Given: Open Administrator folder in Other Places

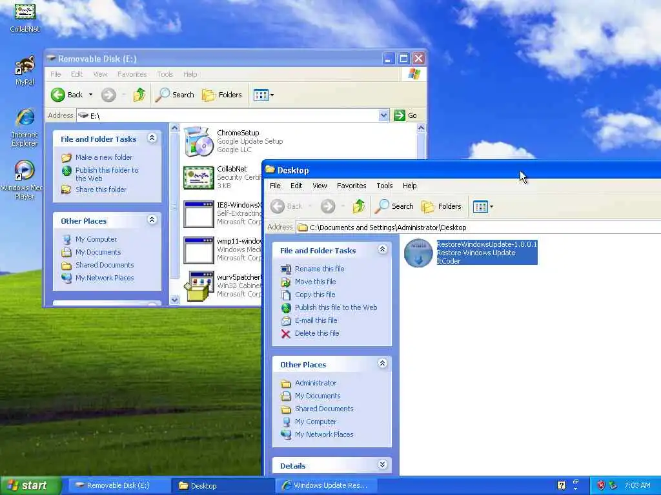Looking at the screenshot, I should point(316,383).
